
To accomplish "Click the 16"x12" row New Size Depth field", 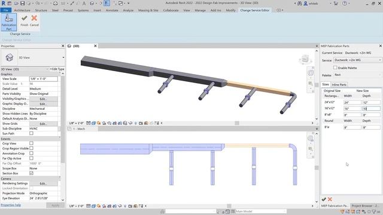I will pos(371,109).
